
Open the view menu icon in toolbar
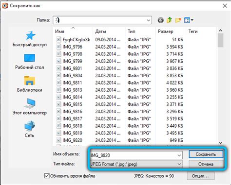point(189,20)
